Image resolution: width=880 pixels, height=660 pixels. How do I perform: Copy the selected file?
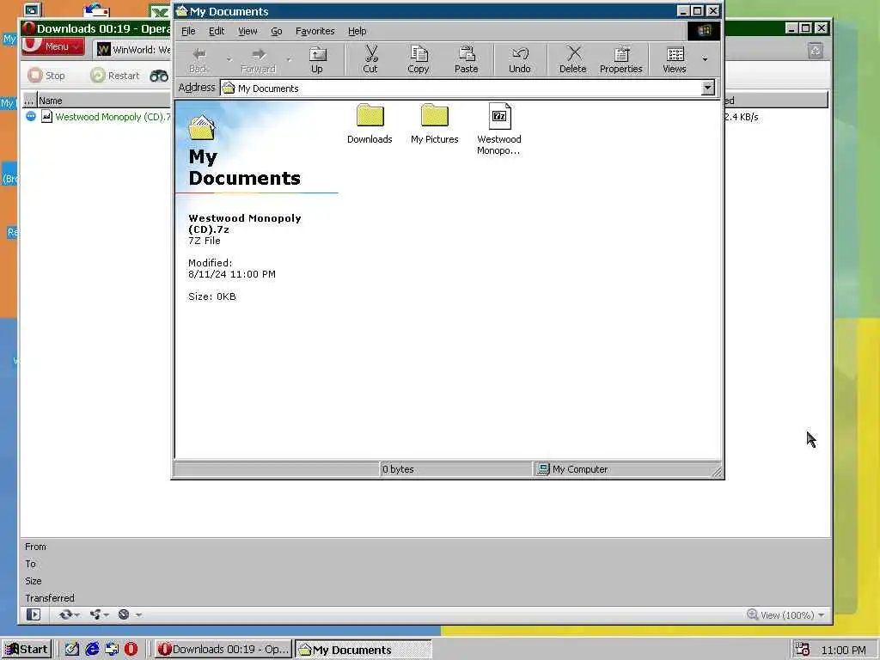pos(419,60)
